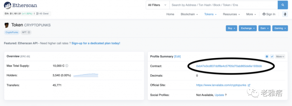Click the Update link for Social Profiles
Screen dimensions: 292x106
point(219,95)
